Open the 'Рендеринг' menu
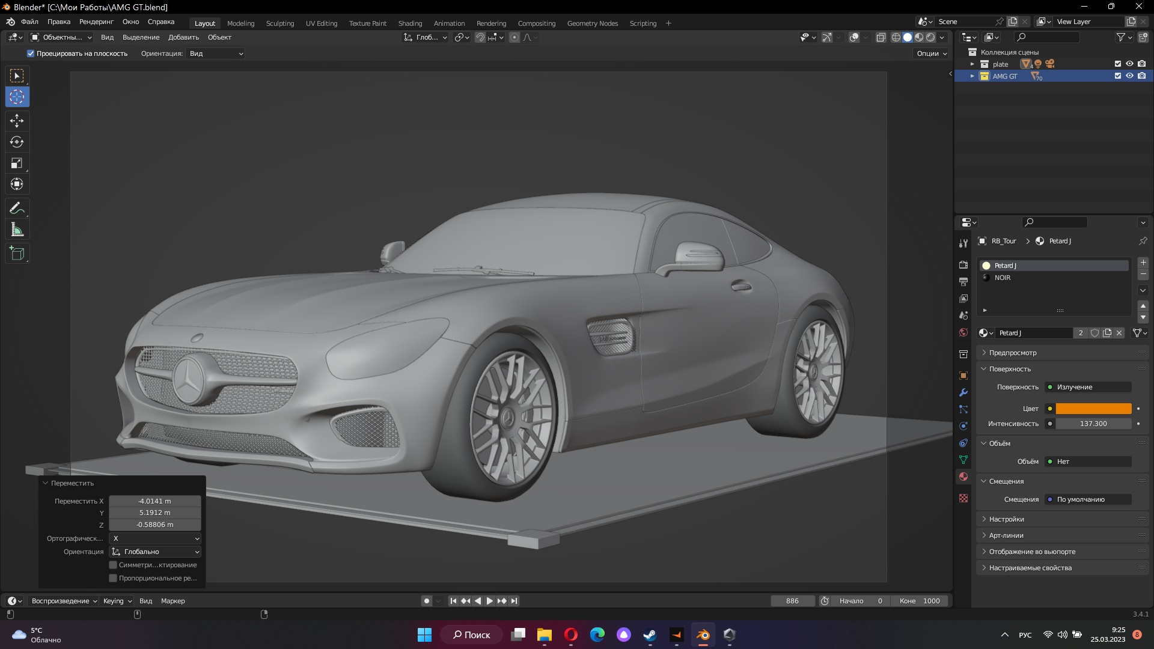1154x649 pixels. coord(96,22)
